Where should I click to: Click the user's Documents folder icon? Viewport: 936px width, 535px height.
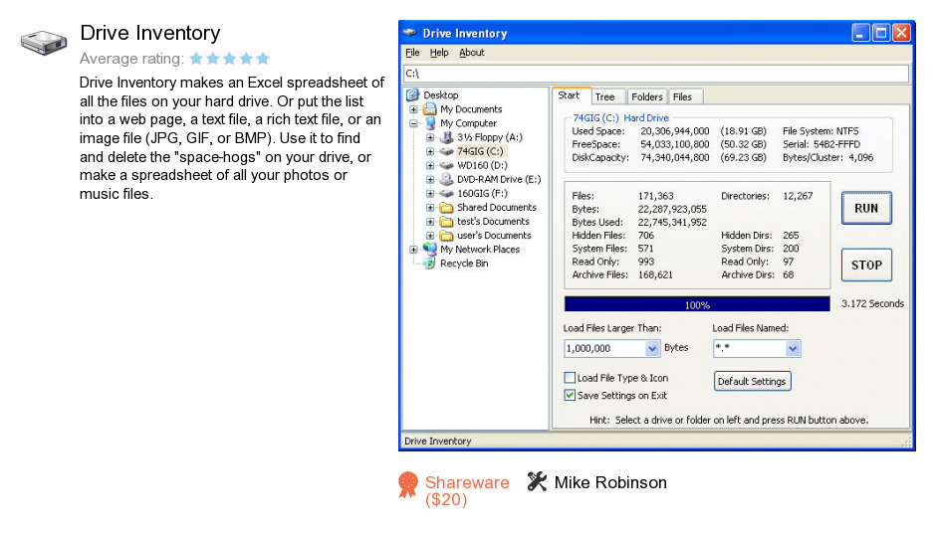(x=446, y=236)
